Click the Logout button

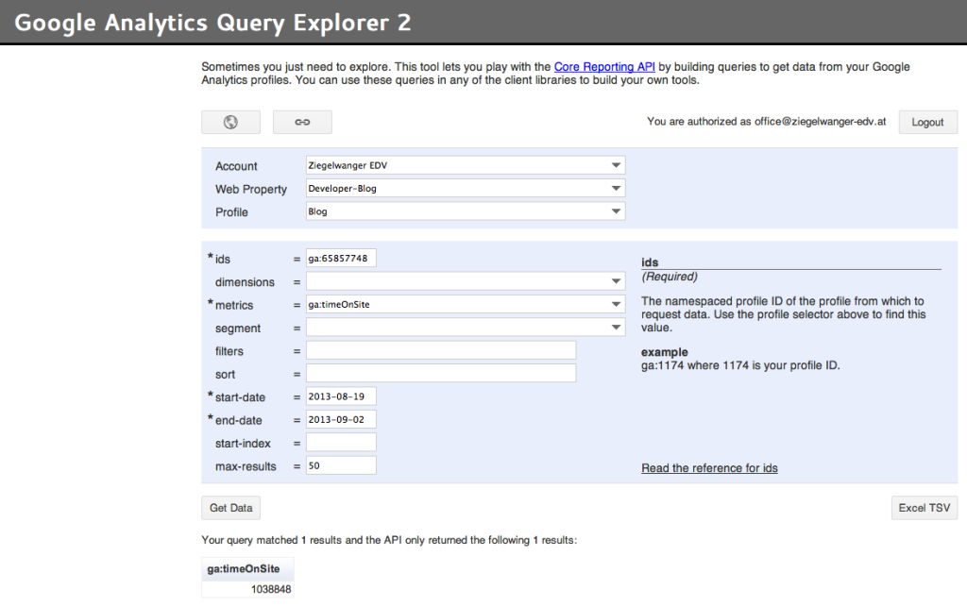(927, 122)
